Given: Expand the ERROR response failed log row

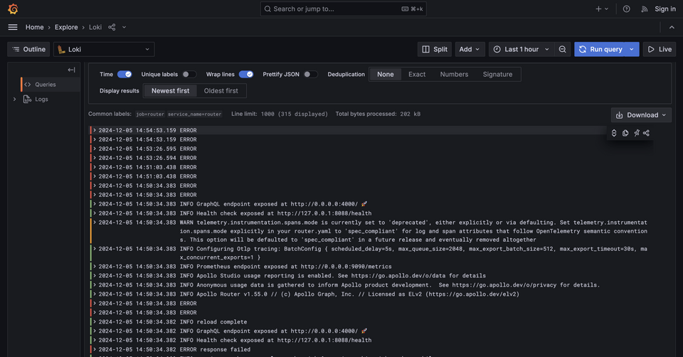Looking at the screenshot, I should point(94,349).
